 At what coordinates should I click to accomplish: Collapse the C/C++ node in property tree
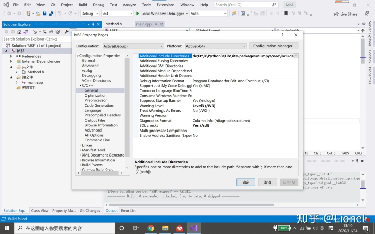coord(80,85)
